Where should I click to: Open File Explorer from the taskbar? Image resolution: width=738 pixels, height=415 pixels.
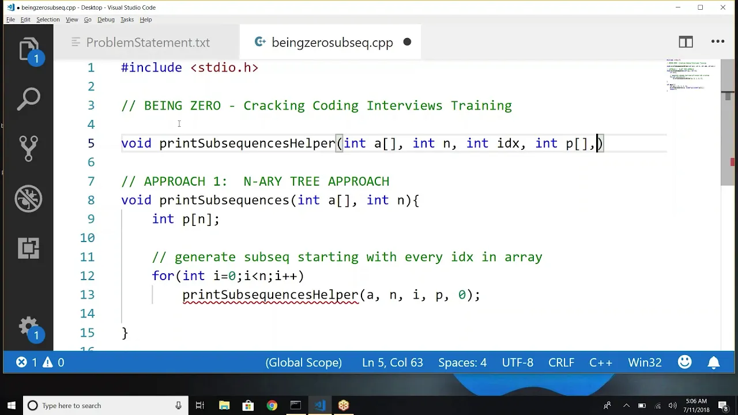[224, 406]
